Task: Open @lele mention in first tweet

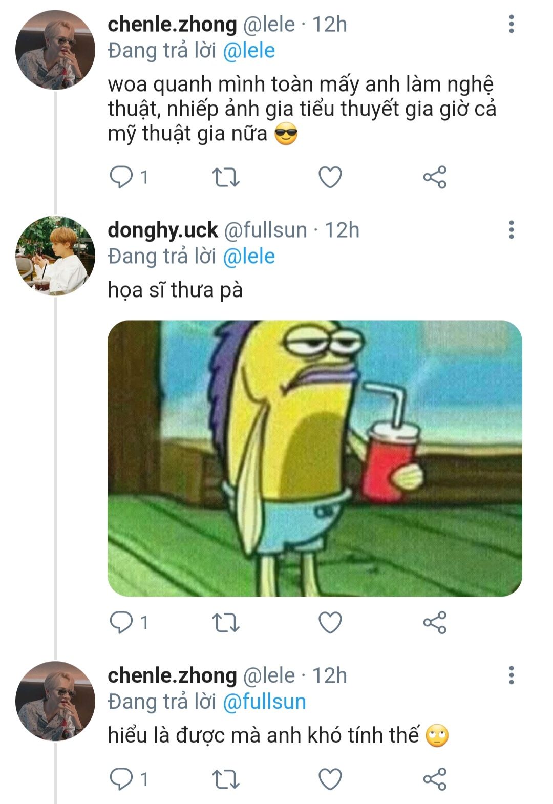Action: point(249,51)
